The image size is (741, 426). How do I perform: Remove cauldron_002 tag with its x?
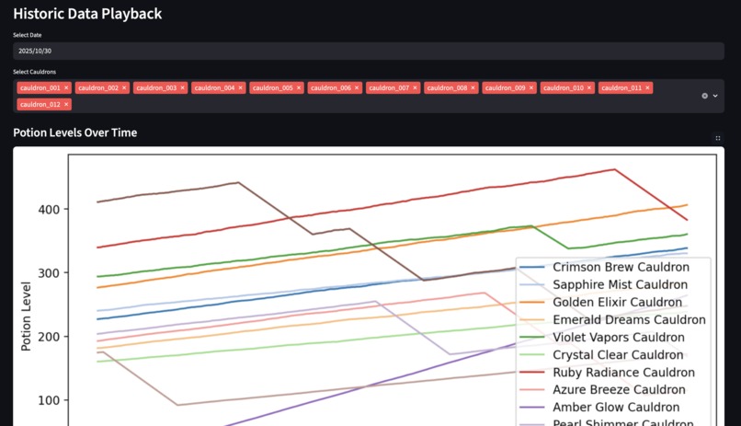point(124,88)
